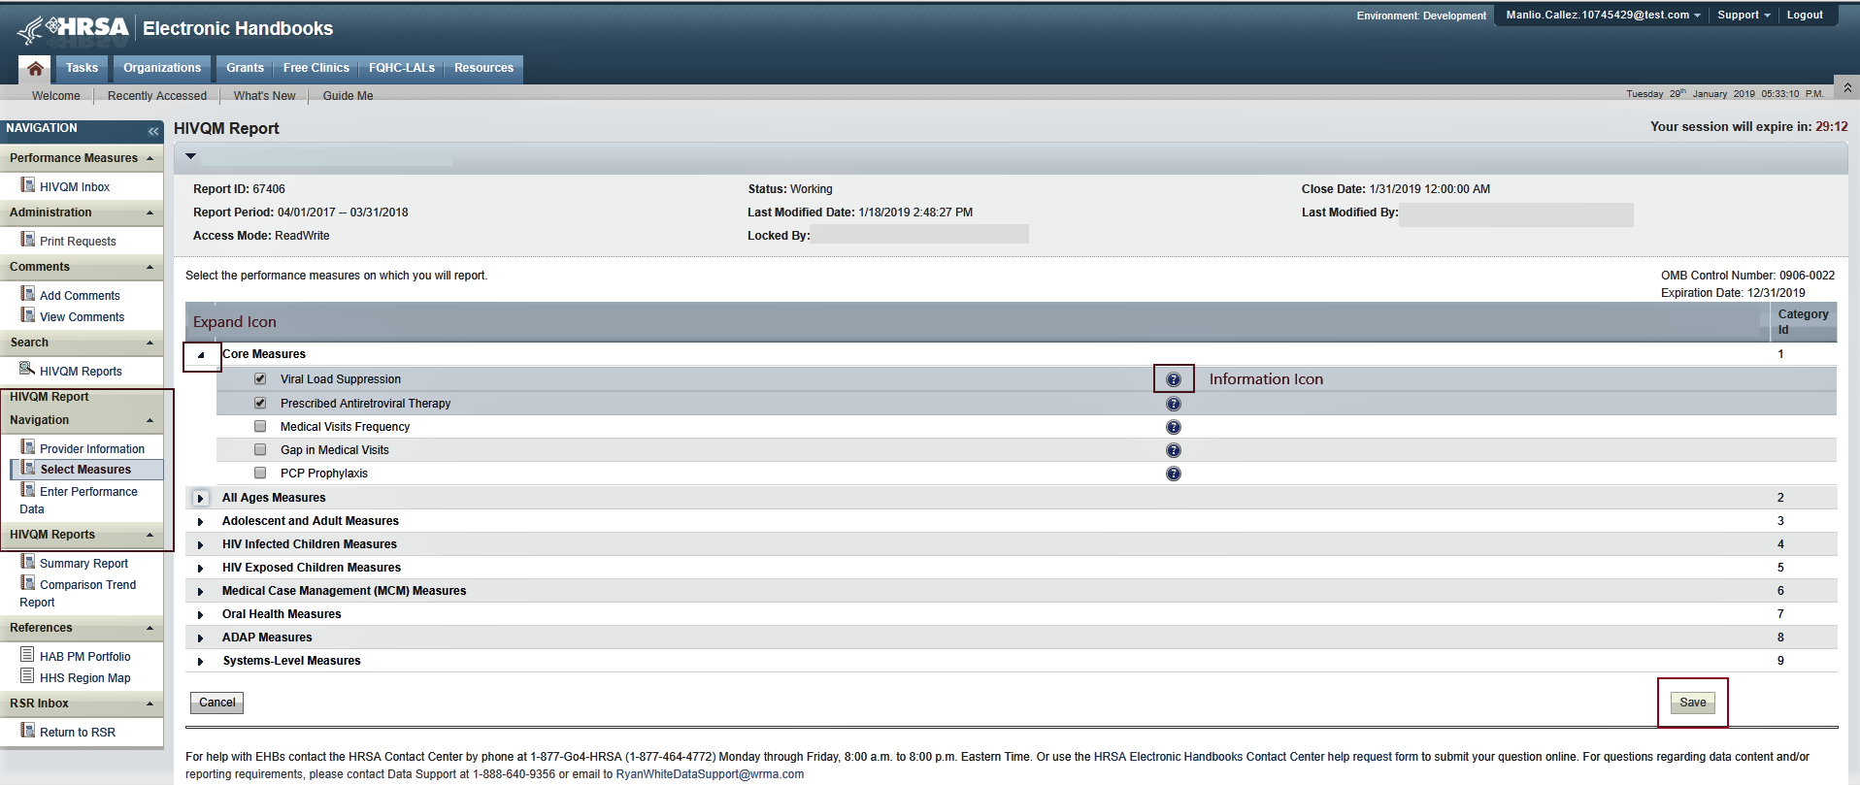Cancel the measure selection

[x=217, y=703]
